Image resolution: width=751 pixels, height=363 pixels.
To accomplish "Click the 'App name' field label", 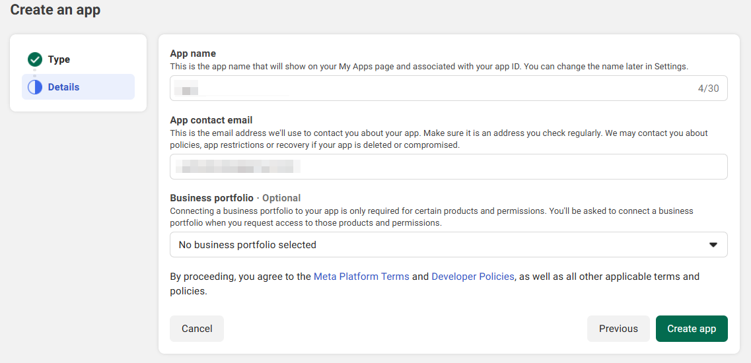I will click(x=193, y=53).
